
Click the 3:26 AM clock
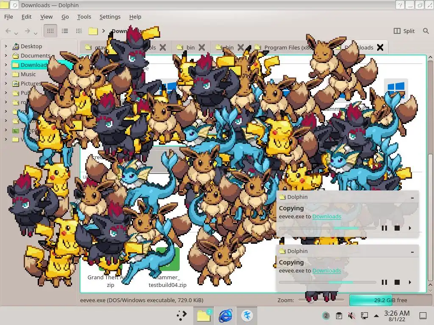[397, 316]
